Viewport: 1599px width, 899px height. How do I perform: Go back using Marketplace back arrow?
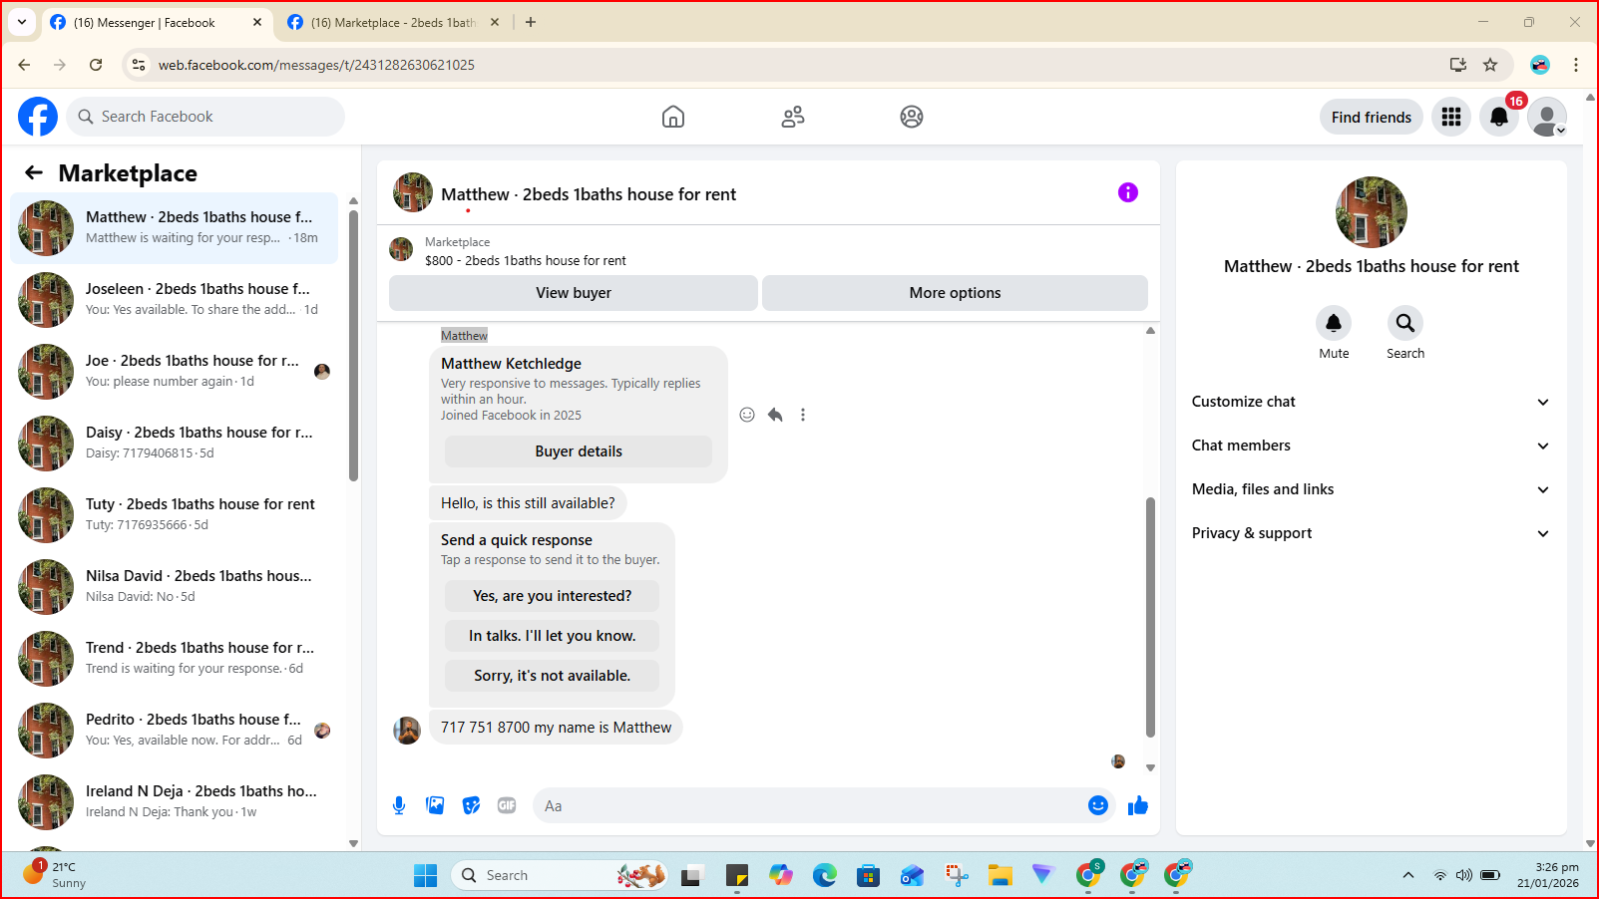(34, 172)
